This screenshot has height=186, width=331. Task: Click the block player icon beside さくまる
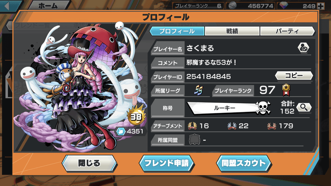coord(303,48)
